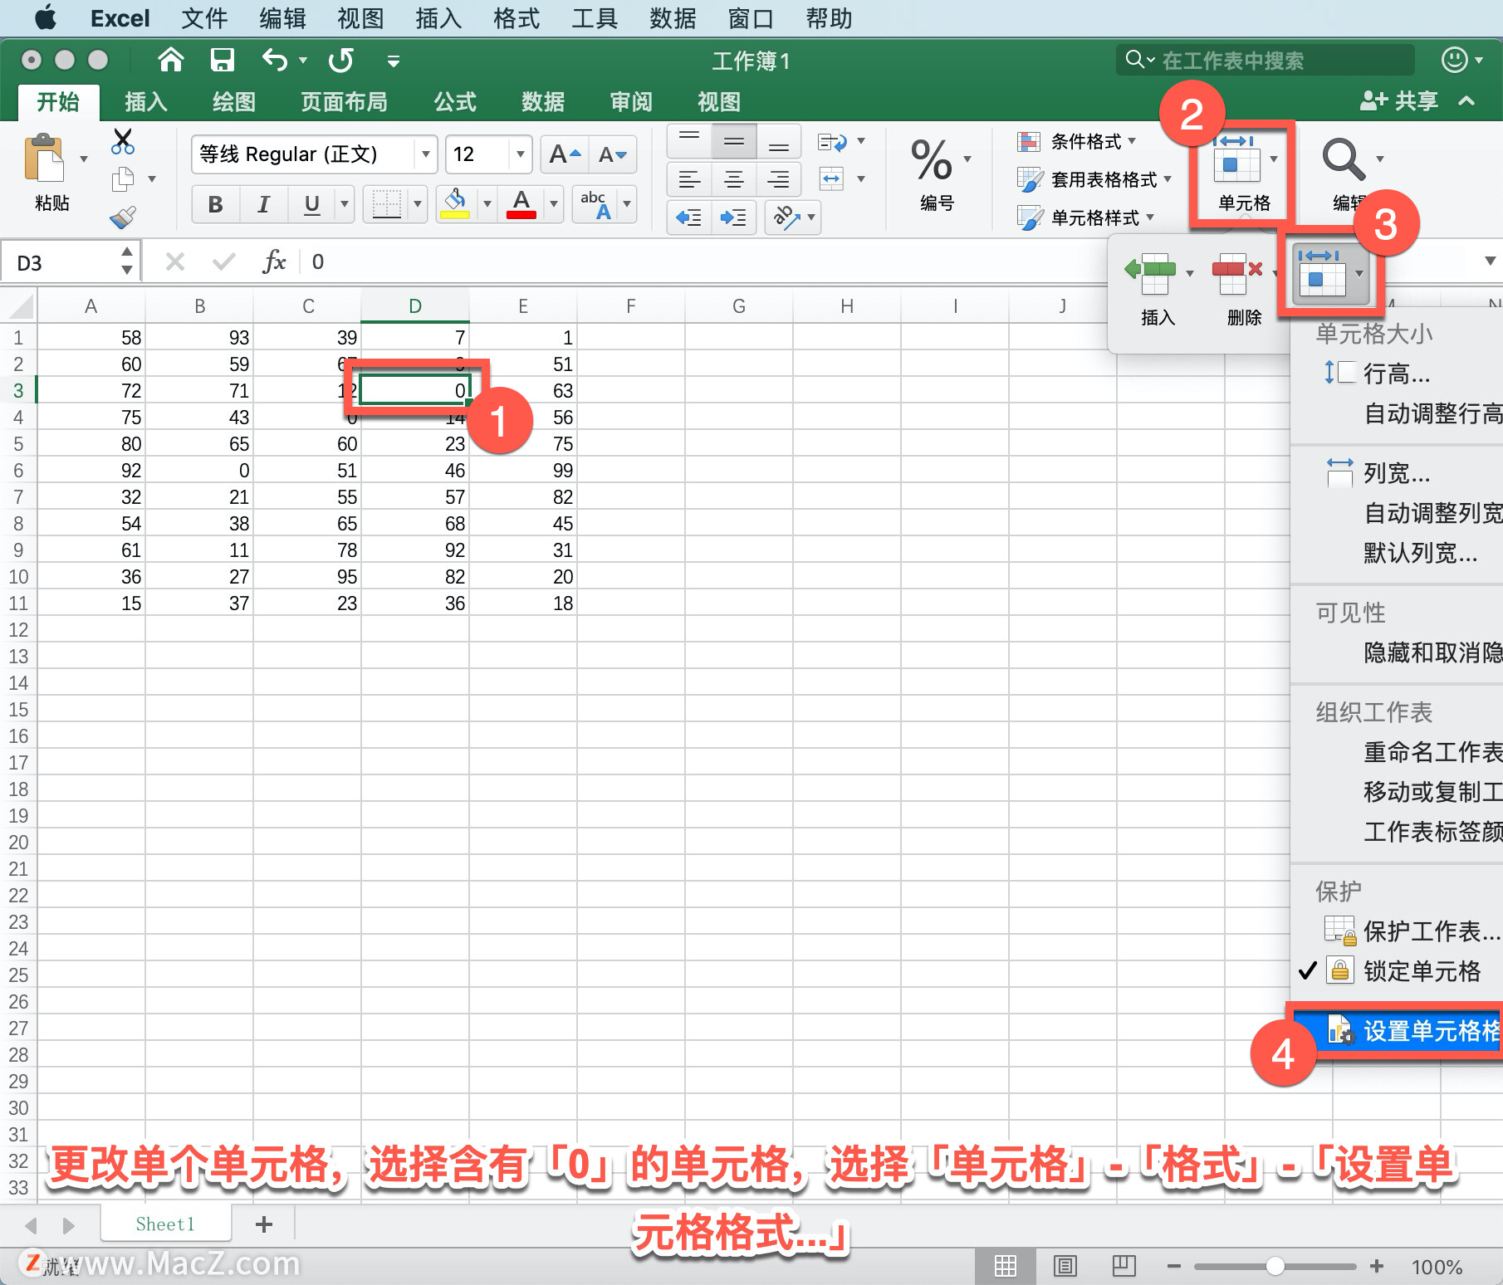Open the Format (格式) menu bar item
The width and height of the screenshot is (1503, 1285).
pos(517,18)
